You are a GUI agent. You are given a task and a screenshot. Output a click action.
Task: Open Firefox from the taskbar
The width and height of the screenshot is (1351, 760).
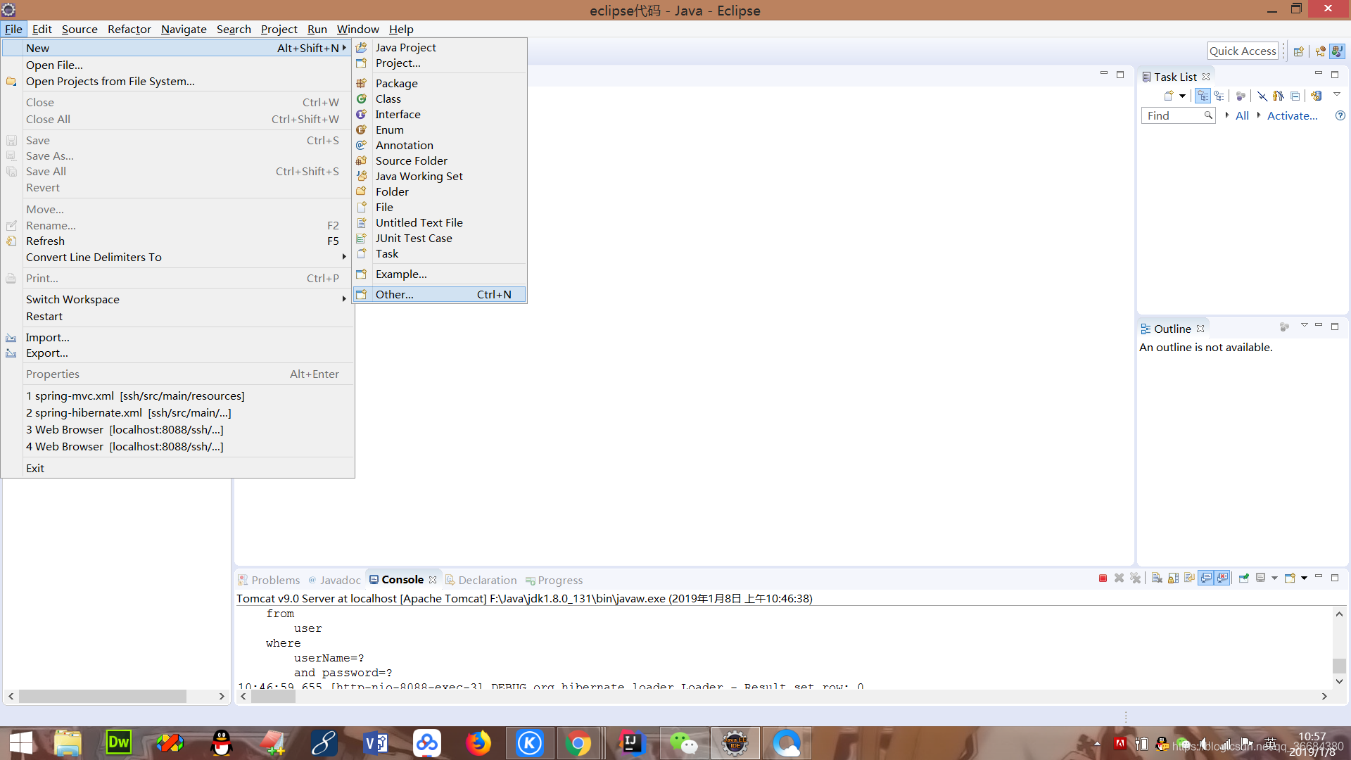click(x=478, y=743)
